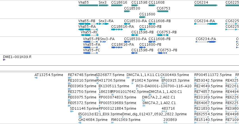Viewport: 239px width, 124px height.
Task: Select the CG11598-RB transcript
Action: [x=135, y=35]
